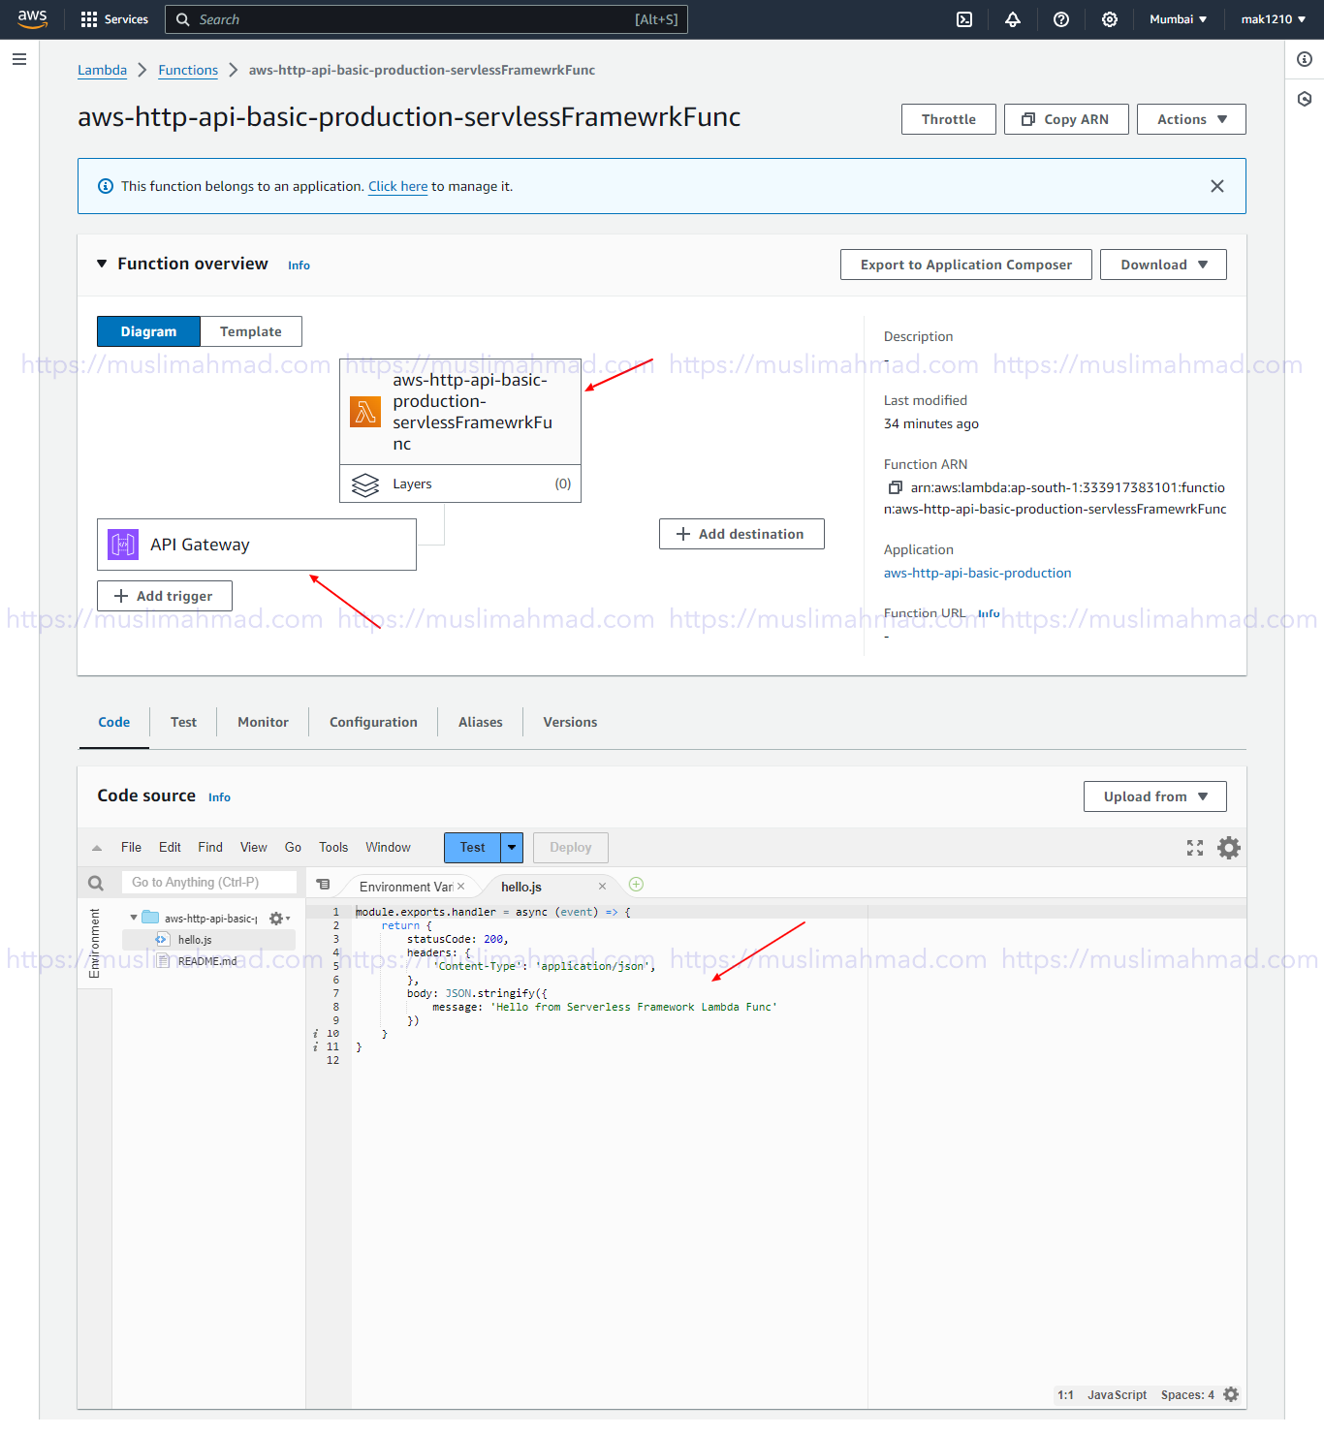Open the Download dropdown
Viewport: 1324px width, 1435px height.
click(x=1163, y=265)
